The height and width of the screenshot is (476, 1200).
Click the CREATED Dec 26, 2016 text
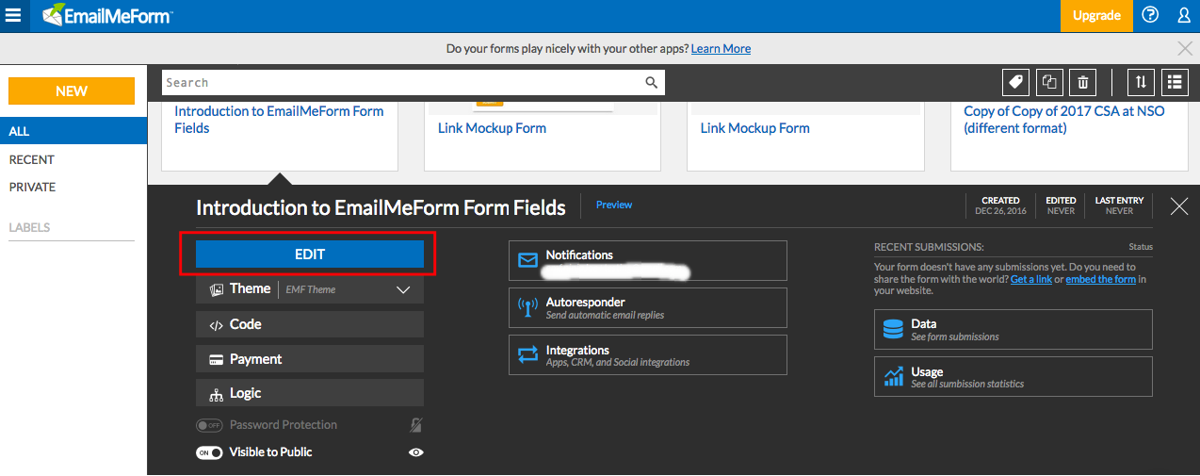pos(1000,205)
